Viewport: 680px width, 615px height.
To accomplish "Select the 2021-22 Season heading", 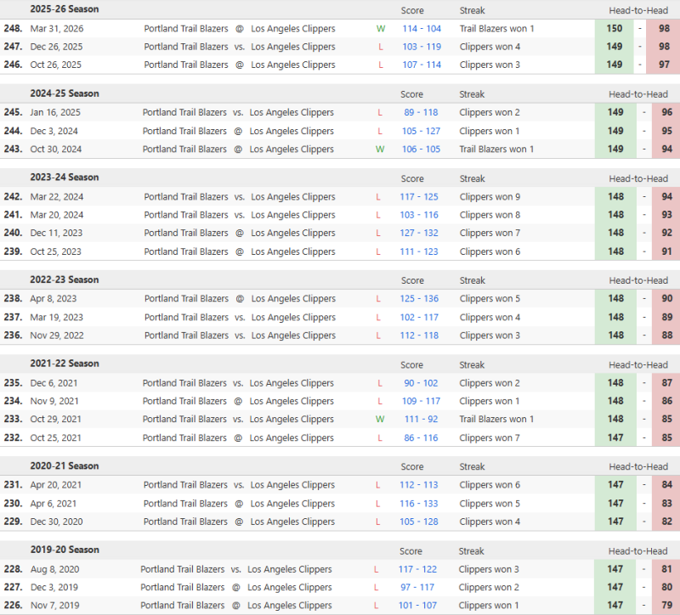I will click(x=65, y=364).
